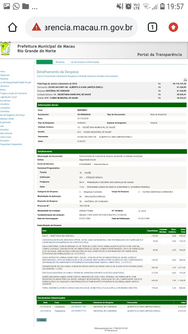Image resolution: width=188 pixels, height=334 pixels.
Task: Open Legislação Local in the sidebar
Action: [8, 97]
